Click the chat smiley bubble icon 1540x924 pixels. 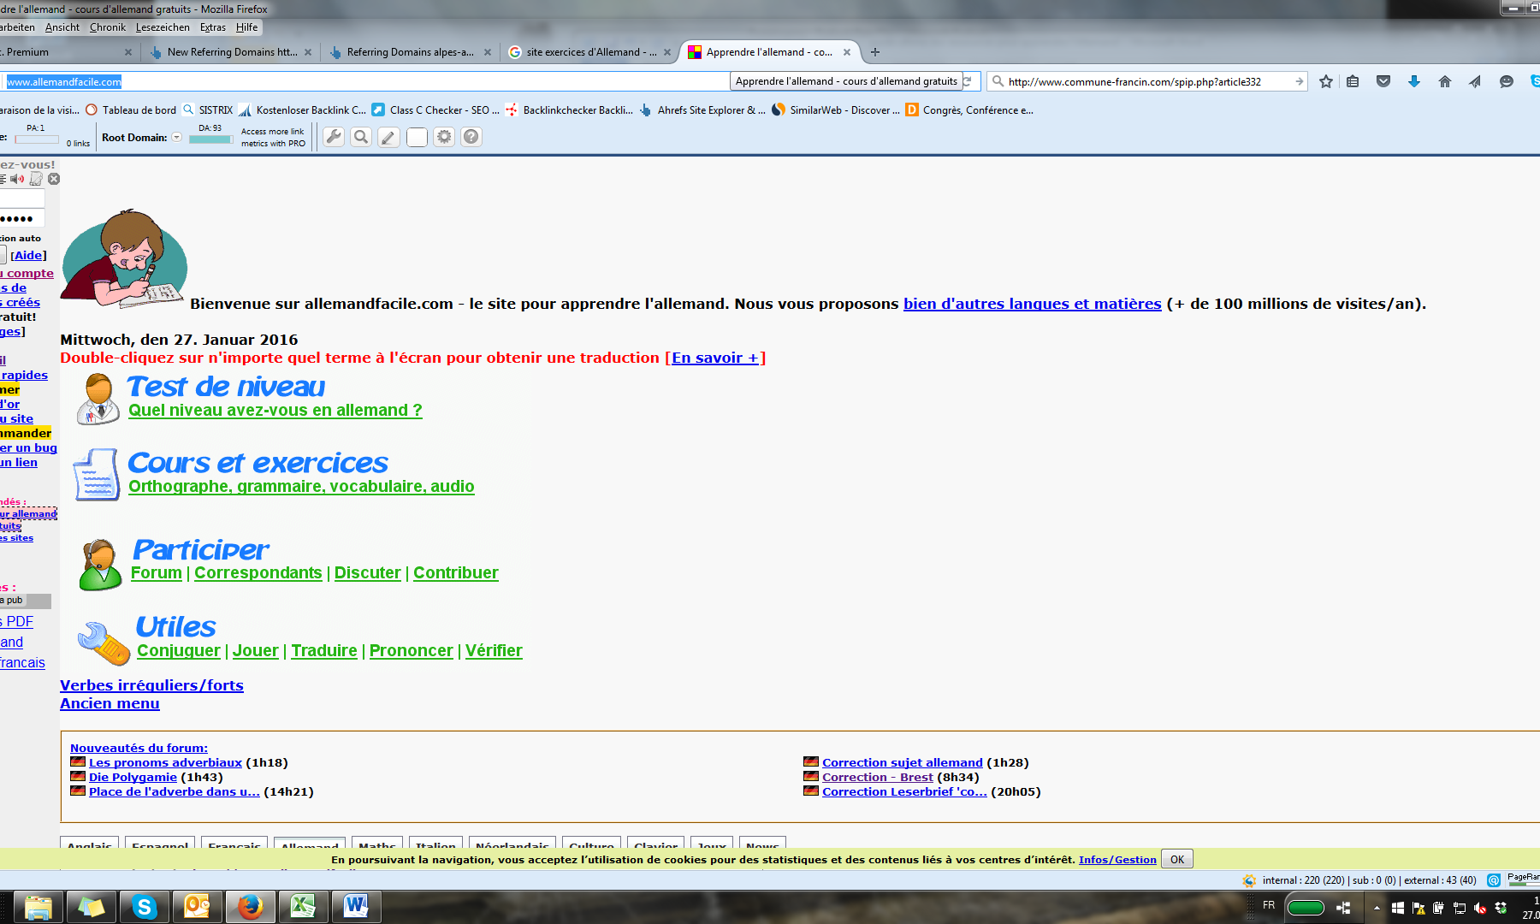click(1507, 81)
